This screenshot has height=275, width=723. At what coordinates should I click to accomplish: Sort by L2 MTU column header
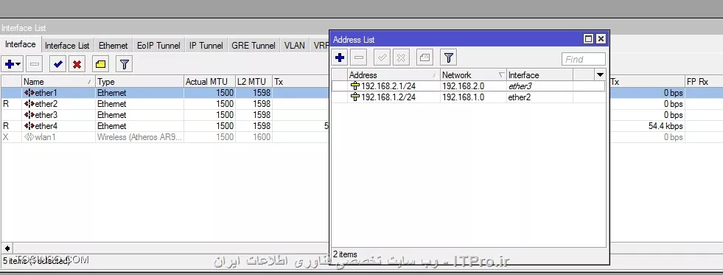click(x=254, y=82)
